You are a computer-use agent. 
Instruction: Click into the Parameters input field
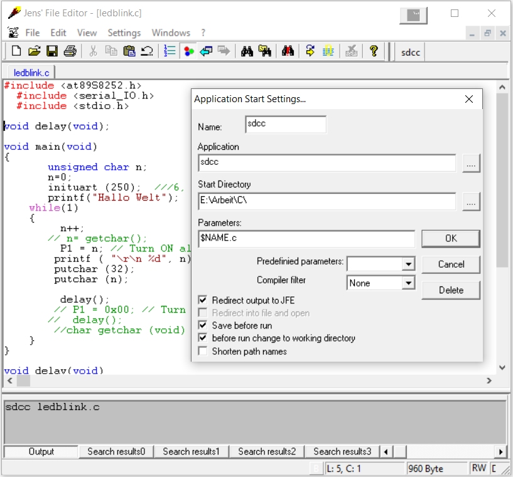(306, 239)
